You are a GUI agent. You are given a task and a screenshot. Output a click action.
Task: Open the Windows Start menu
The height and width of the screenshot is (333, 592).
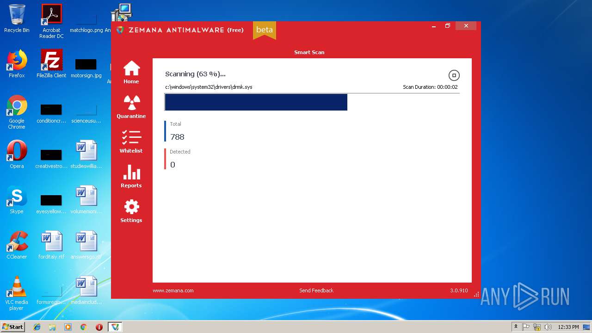point(13,327)
